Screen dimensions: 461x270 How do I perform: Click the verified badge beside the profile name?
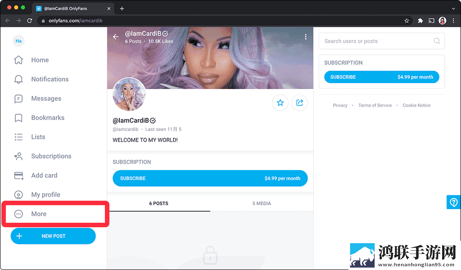153,121
